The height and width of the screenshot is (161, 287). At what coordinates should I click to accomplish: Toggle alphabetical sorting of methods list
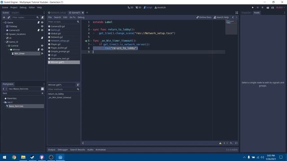click(78, 85)
